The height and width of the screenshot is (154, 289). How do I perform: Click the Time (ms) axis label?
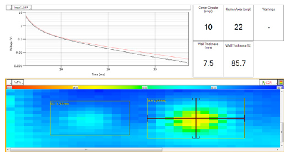pyautogui.click(x=98, y=75)
